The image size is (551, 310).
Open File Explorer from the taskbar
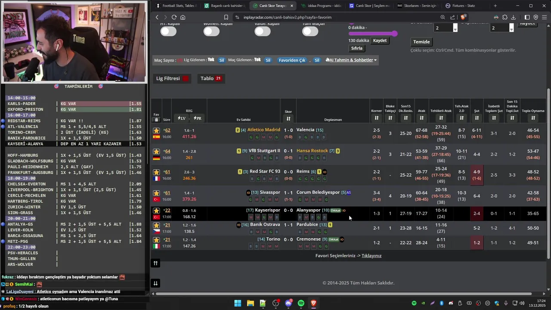(x=250, y=303)
